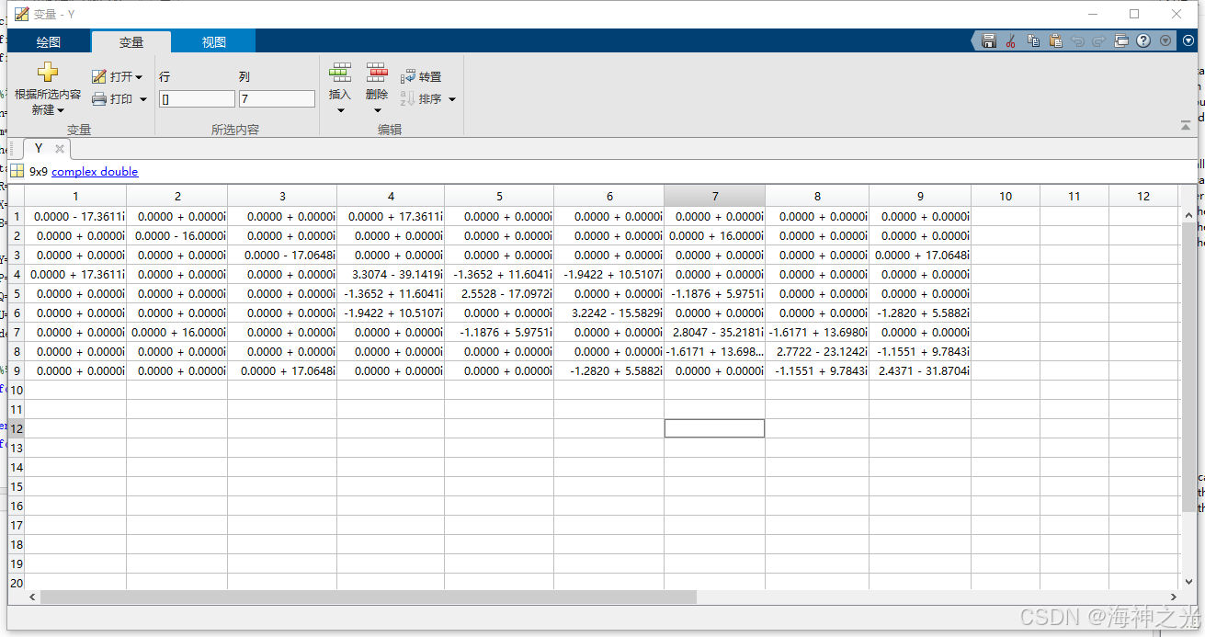
Task: Select row header 4
Action: click(x=16, y=274)
